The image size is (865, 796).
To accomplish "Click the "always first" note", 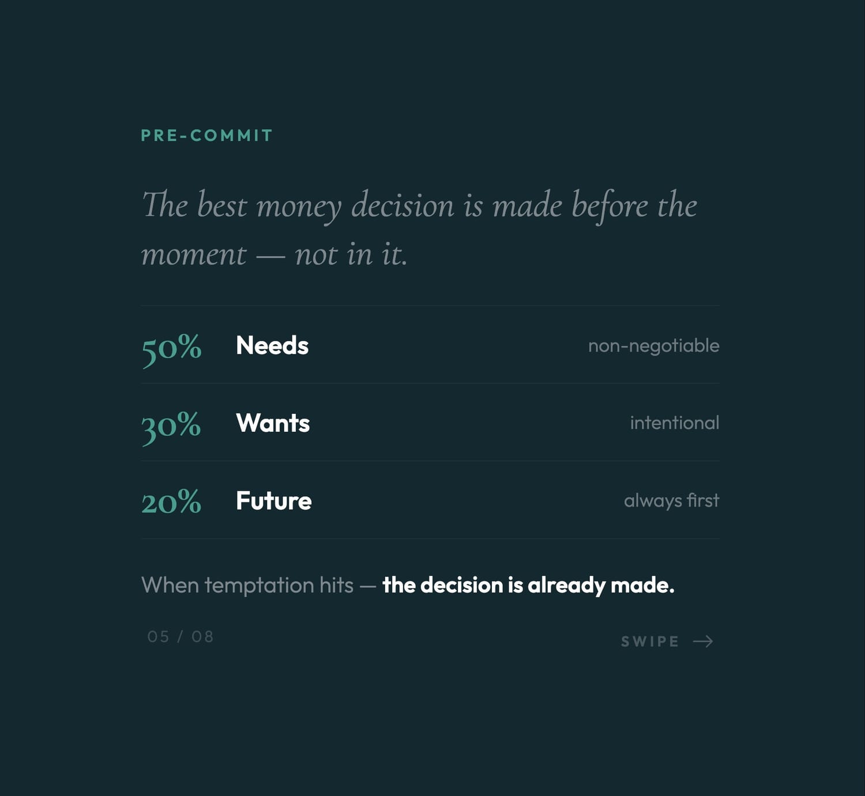I will tap(671, 501).
